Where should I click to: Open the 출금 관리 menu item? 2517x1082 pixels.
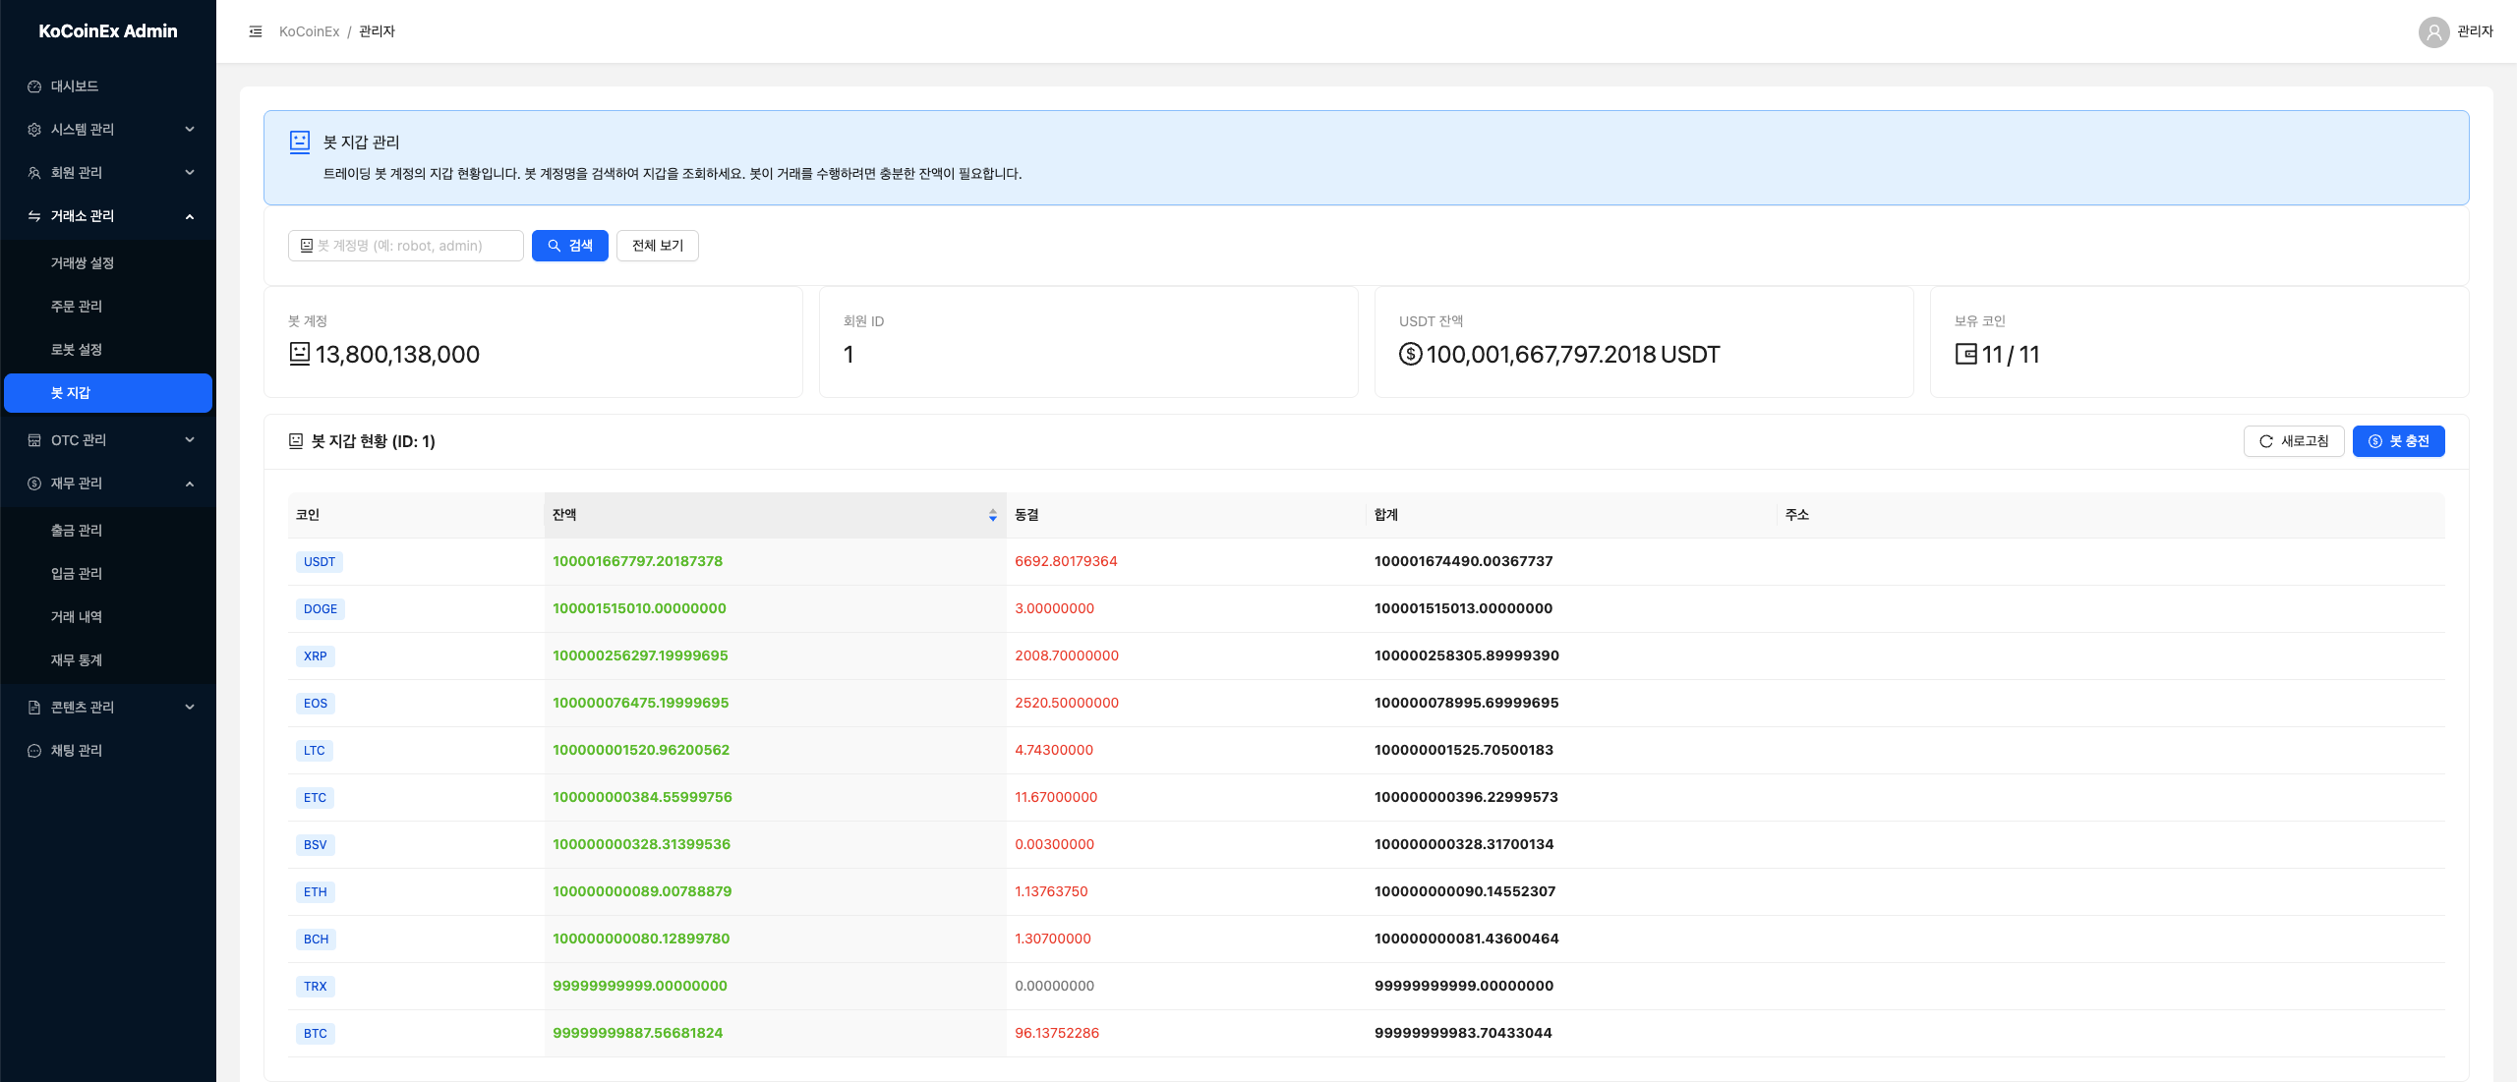coord(108,531)
